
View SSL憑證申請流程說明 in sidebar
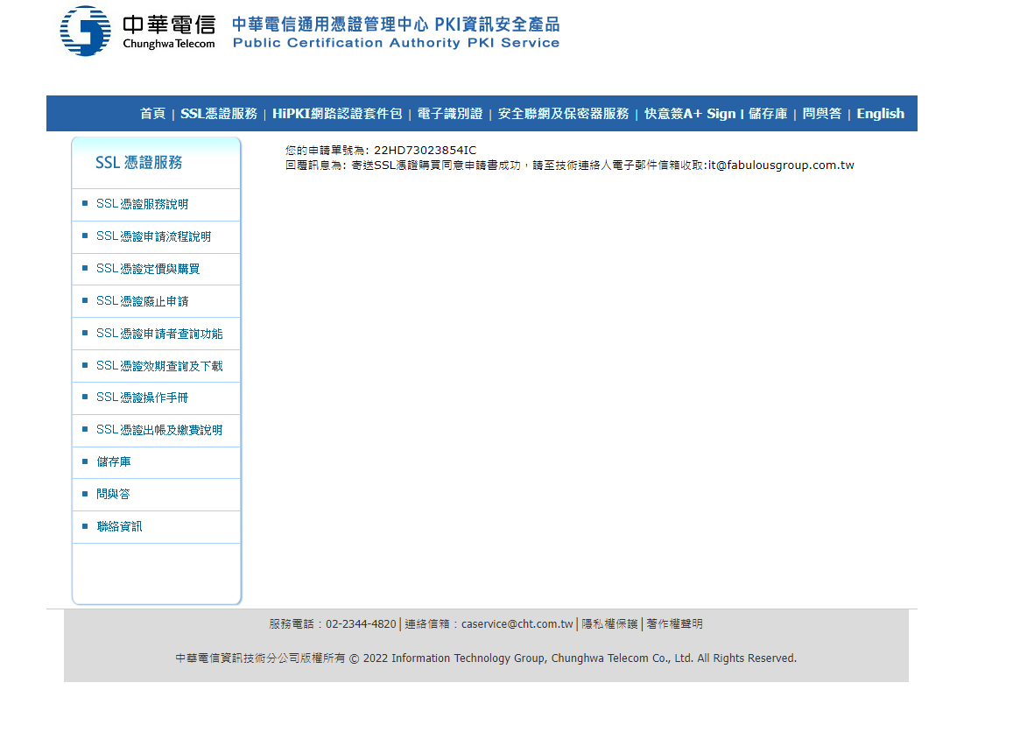point(153,236)
